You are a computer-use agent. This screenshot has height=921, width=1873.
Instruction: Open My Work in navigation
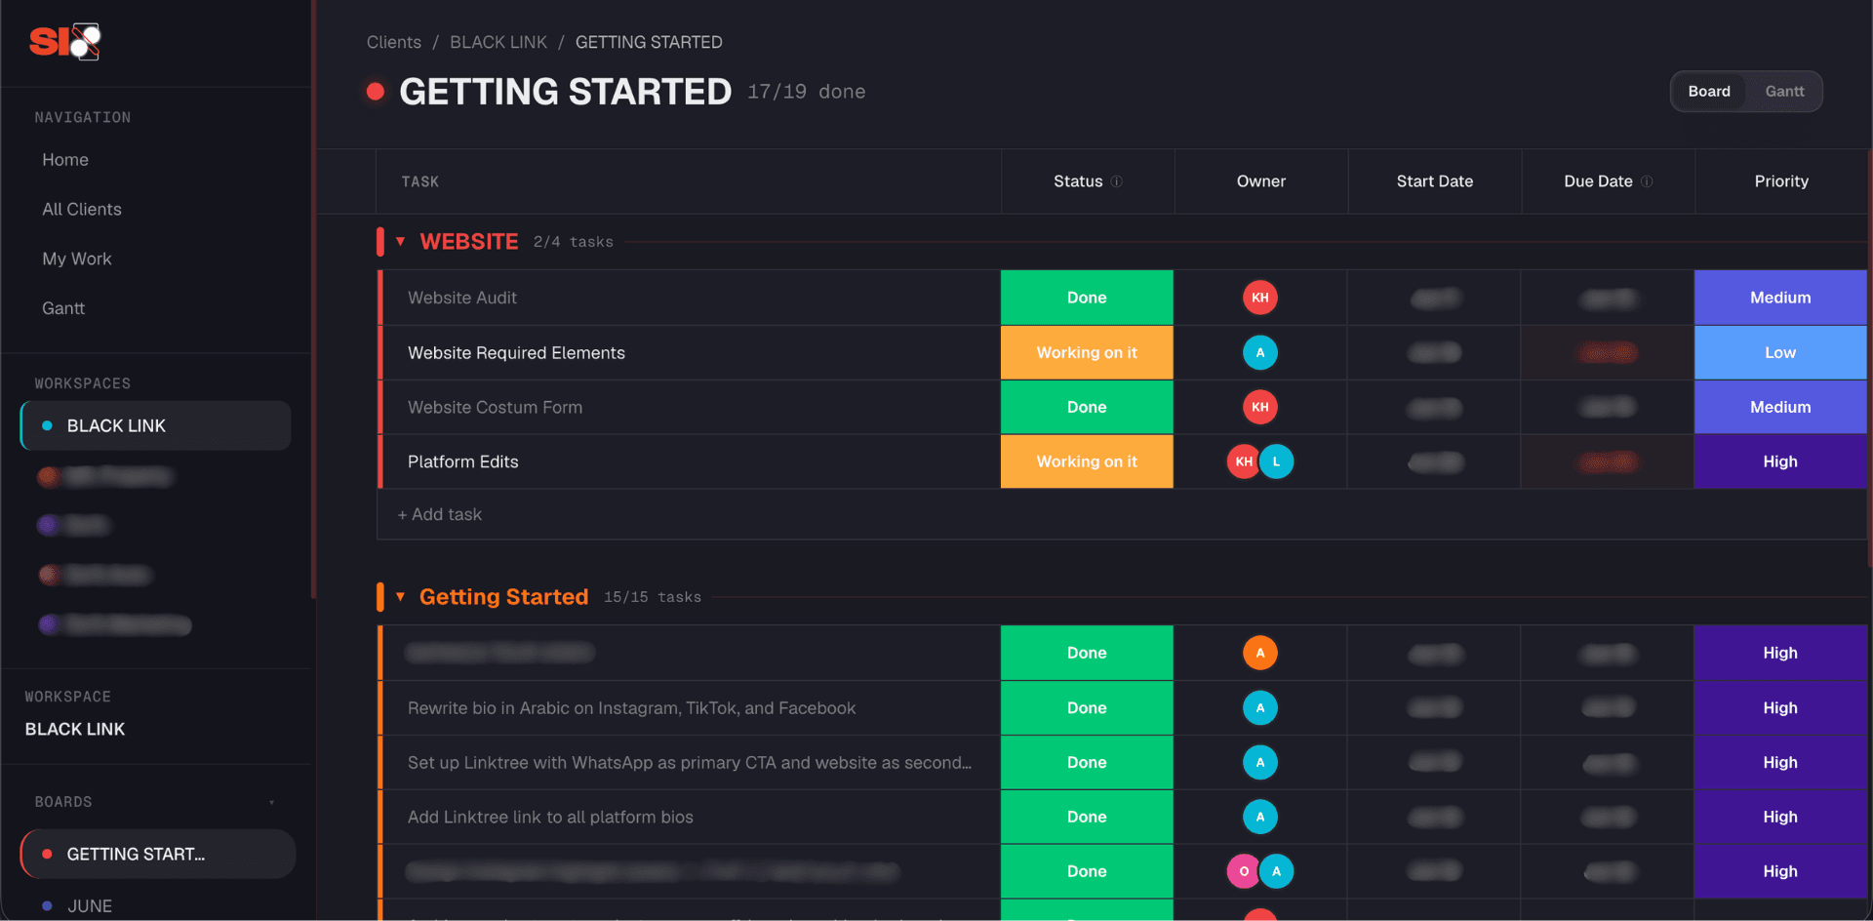click(x=77, y=260)
